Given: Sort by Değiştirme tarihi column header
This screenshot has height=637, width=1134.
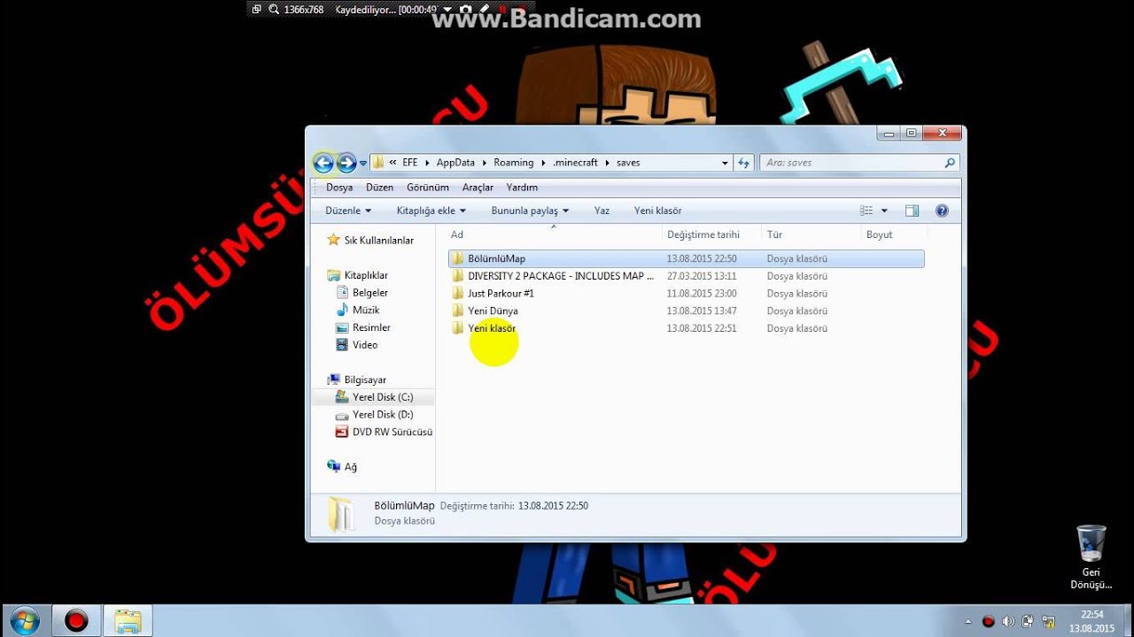Looking at the screenshot, I should pyautogui.click(x=703, y=234).
